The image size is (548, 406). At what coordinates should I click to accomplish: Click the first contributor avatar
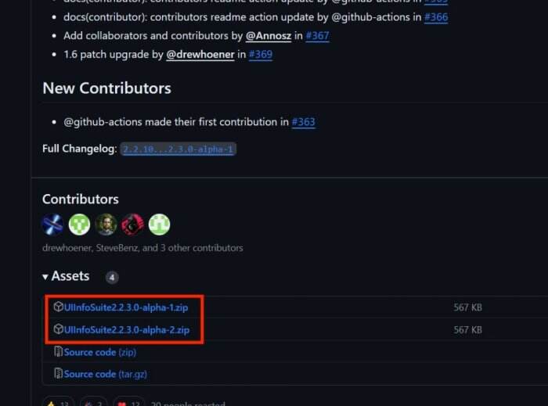coord(52,225)
